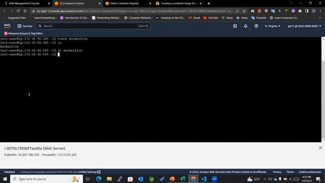This screenshot has height=183, width=325.
Task: Open Computer Network bookmark
Action: (x=138, y=18)
